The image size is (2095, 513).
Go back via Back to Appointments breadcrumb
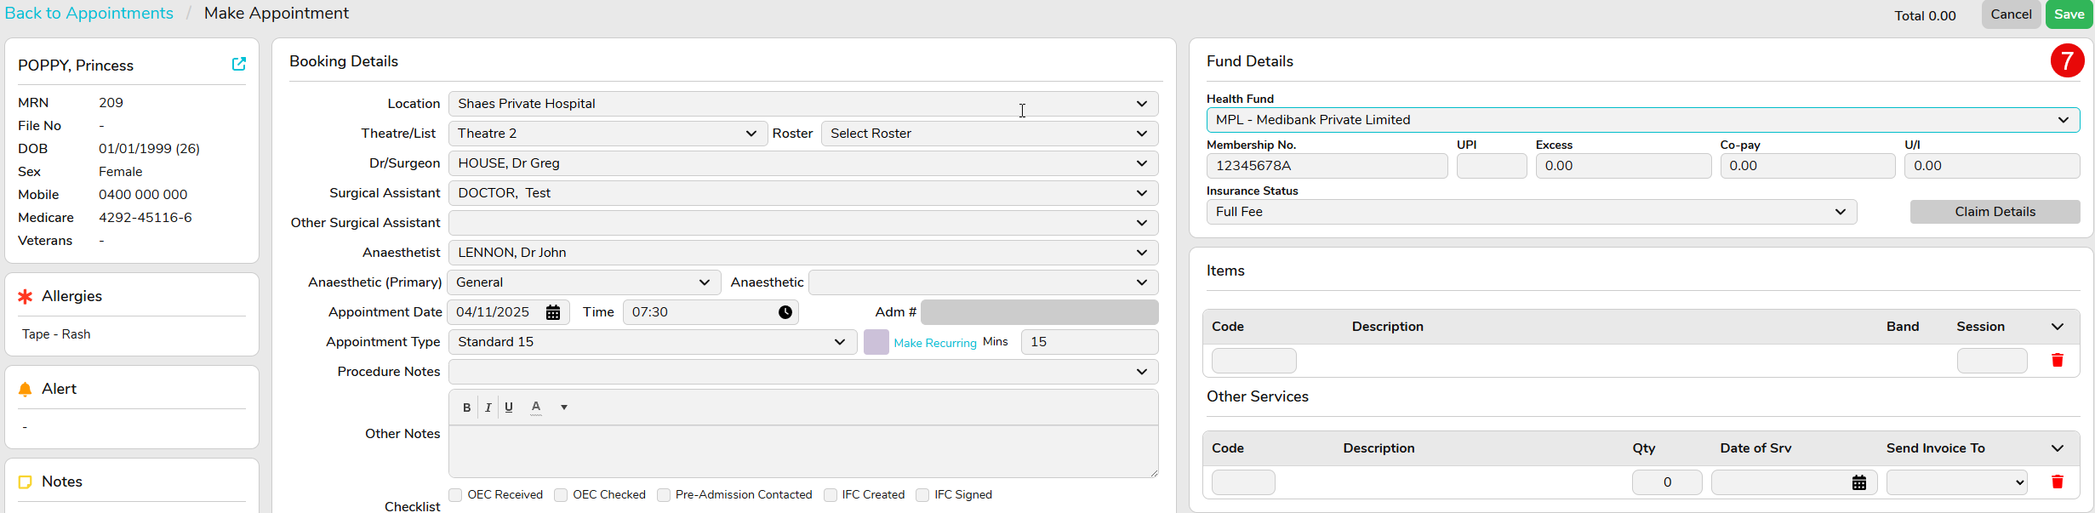89,14
